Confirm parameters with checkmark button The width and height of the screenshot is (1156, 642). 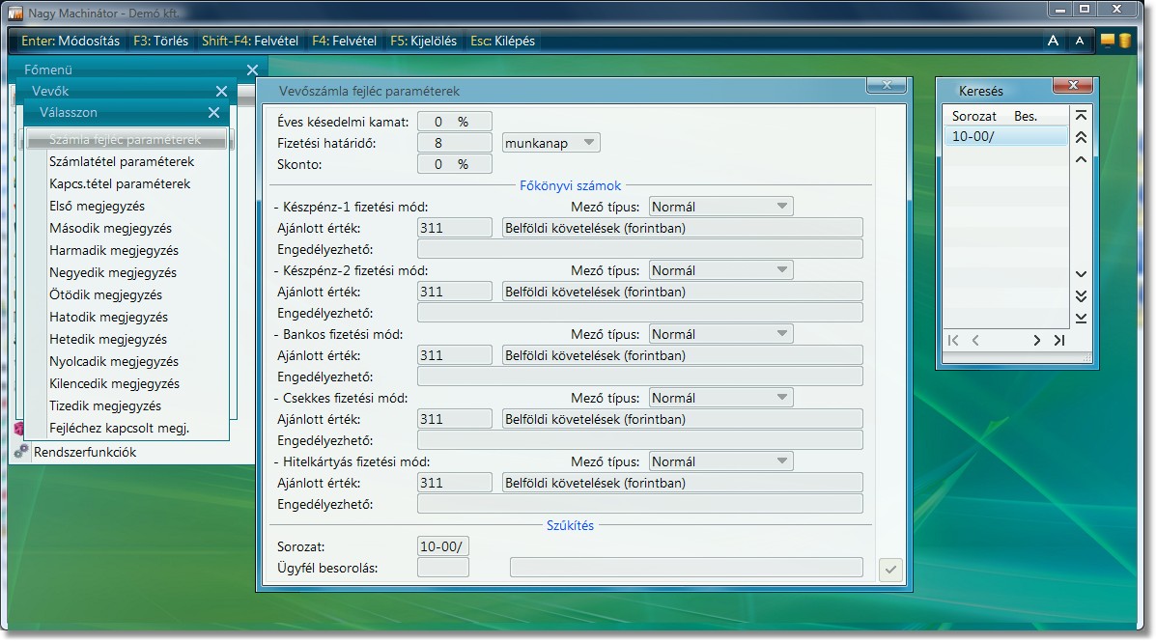click(890, 570)
